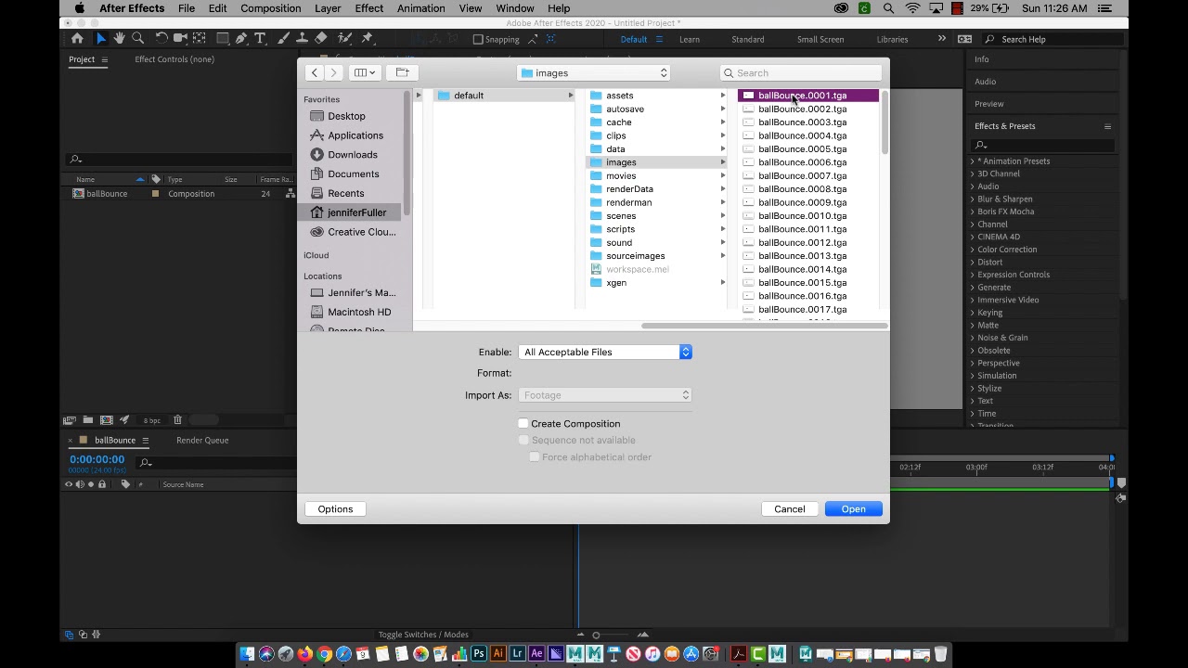This screenshot has width=1188, height=668.
Task: Click the Search field in file dialog
Action: pyautogui.click(x=801, y=72)
